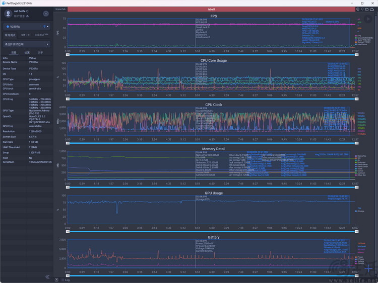Click the Swap value 12287 MB
This screenshot has height=283, width=378.
(35, 152)
